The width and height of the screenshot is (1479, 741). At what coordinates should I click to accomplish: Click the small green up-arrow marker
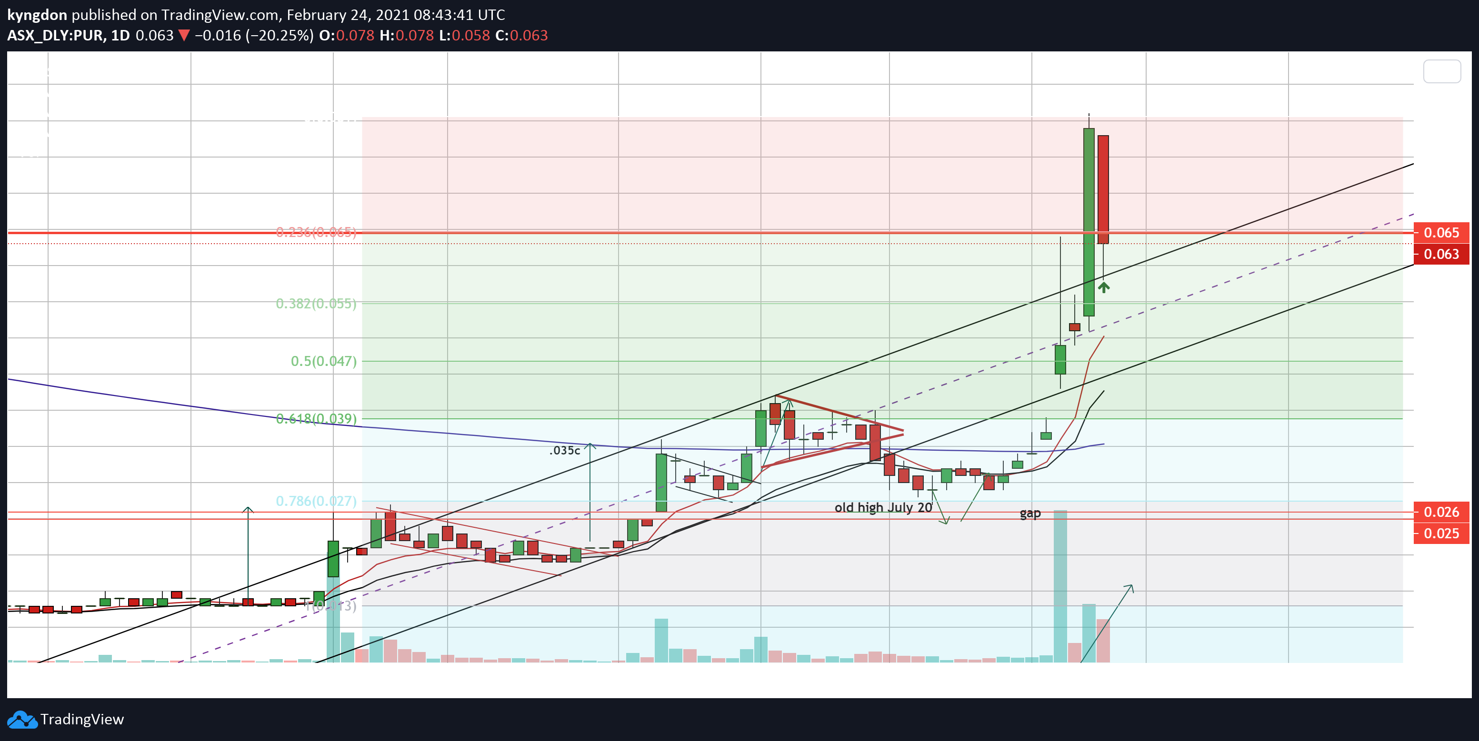pyautogui.click(x=1103, y=287)
